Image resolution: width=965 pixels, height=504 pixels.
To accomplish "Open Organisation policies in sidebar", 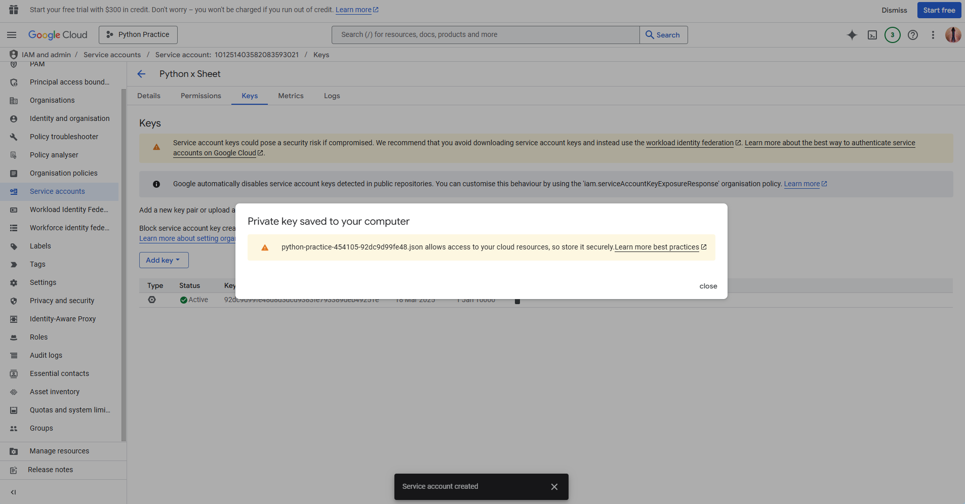I will click(x=59, y=173).
